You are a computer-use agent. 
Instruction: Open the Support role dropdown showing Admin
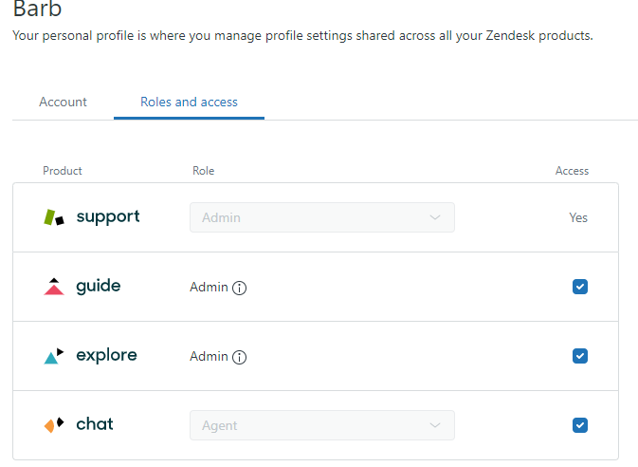coord(321,217)
